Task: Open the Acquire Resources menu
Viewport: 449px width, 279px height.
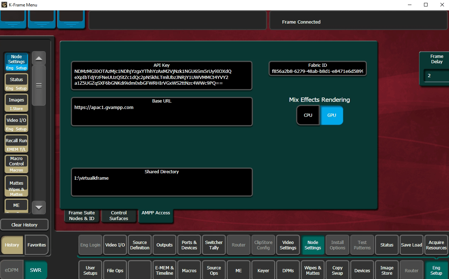Action: pos(436,245)
